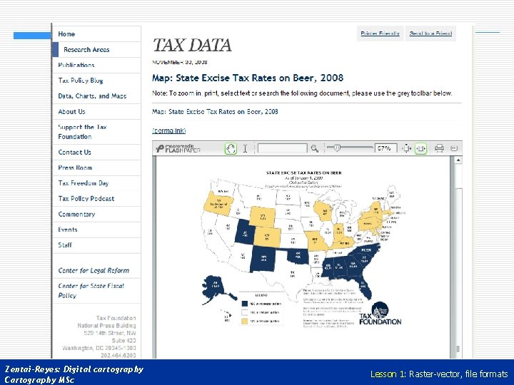Click the beer tax map title heading
This screenshot has width=514, height=385.
[x=248, y=78]
